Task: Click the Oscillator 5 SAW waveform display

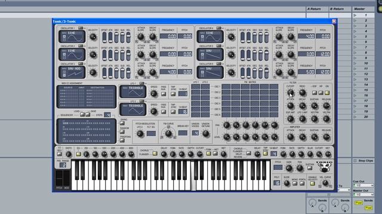Action: 210,54
